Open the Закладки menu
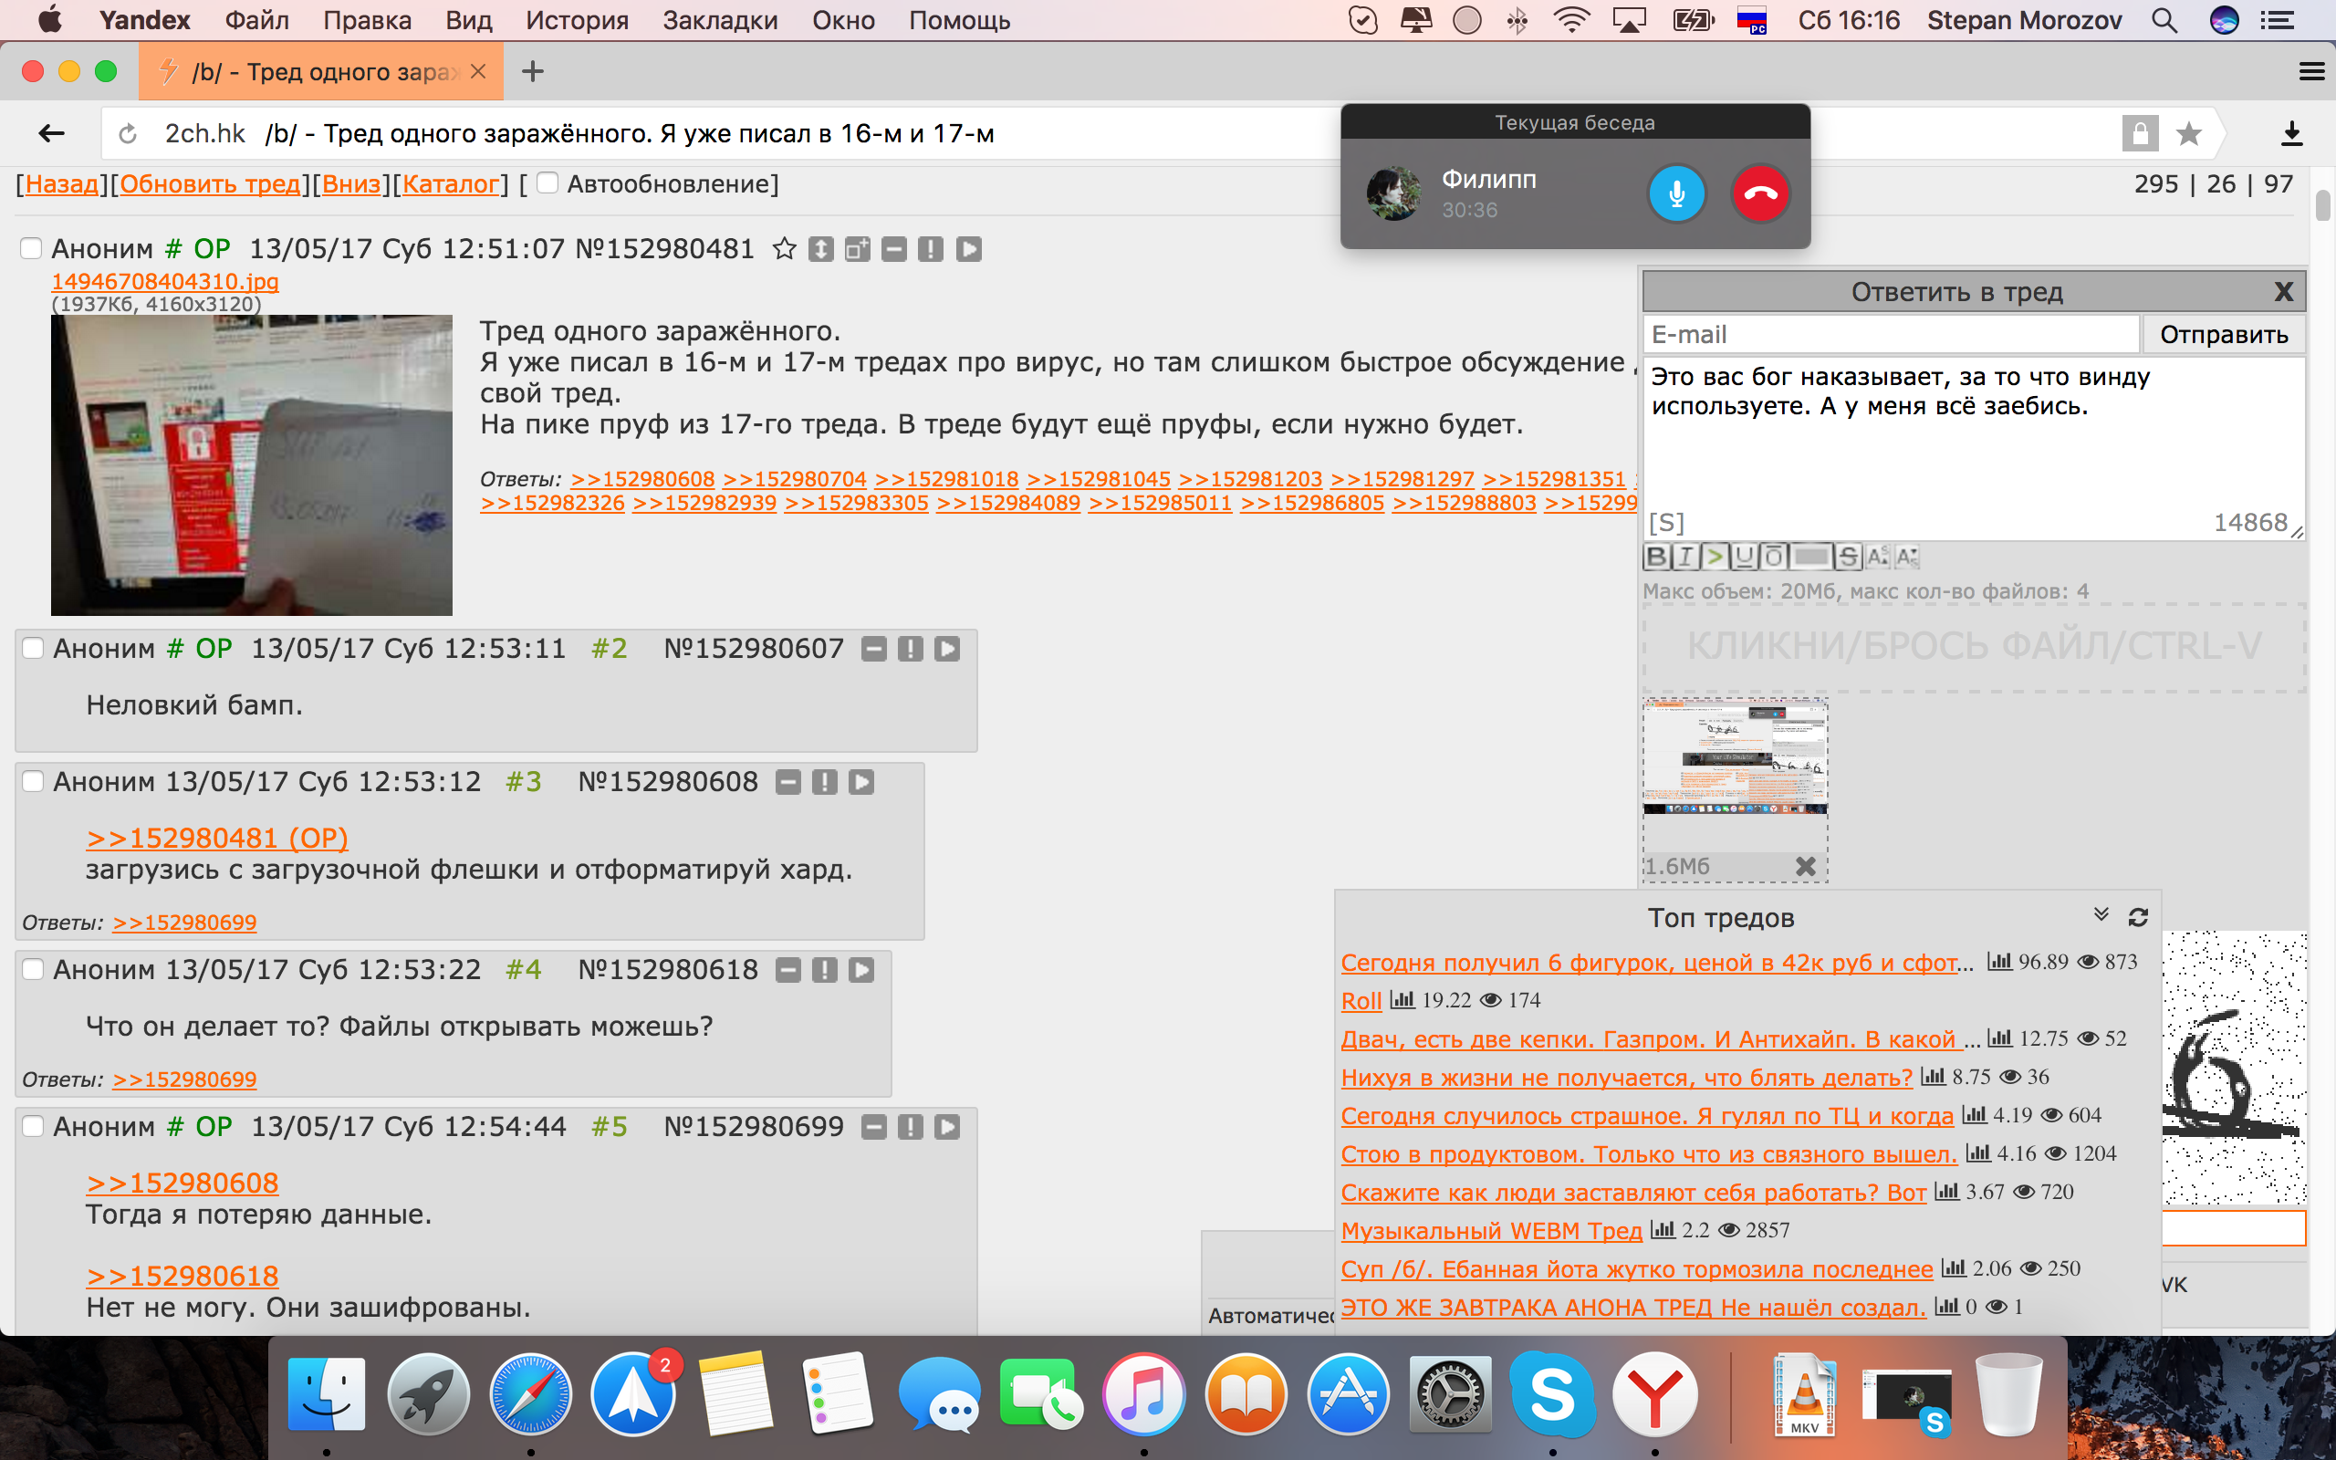 click(x=719, y=20)
